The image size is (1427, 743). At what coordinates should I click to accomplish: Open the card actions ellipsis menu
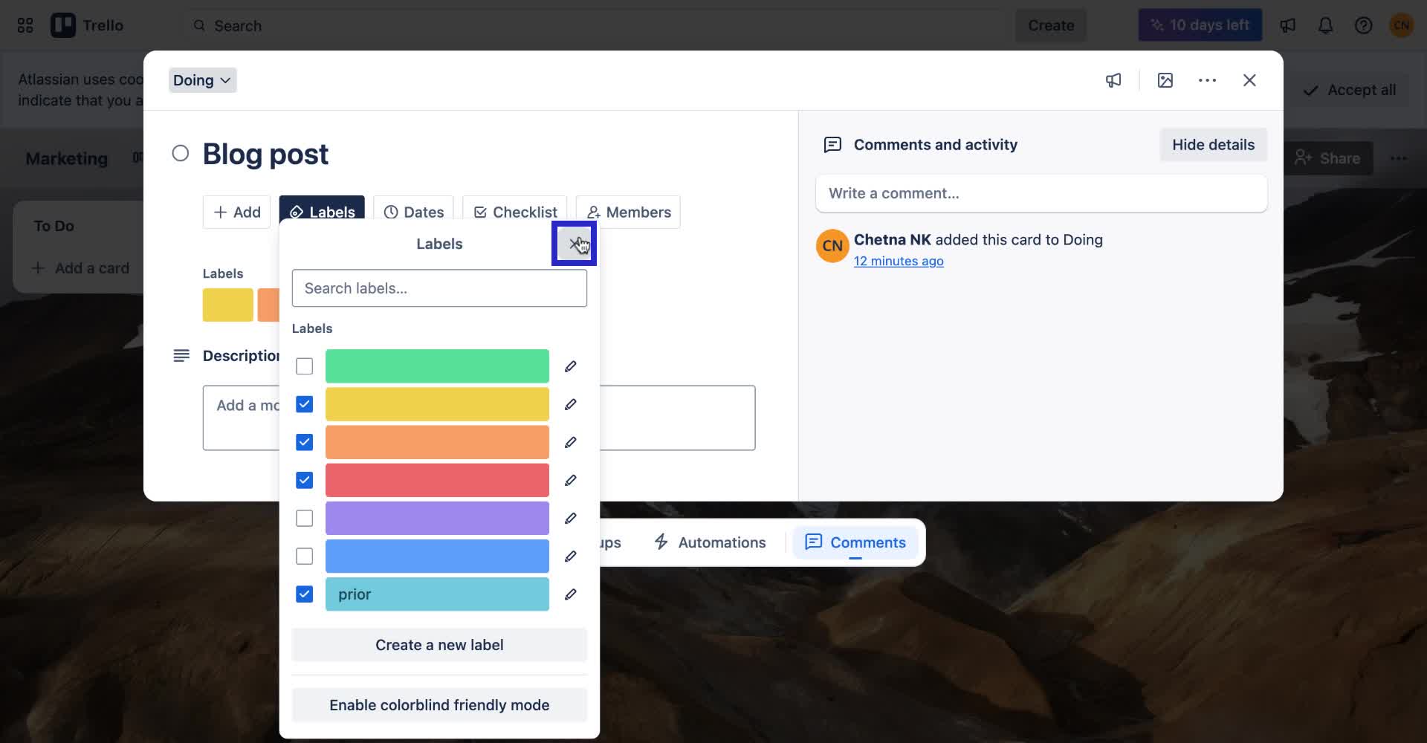(x=1207, y=80)
